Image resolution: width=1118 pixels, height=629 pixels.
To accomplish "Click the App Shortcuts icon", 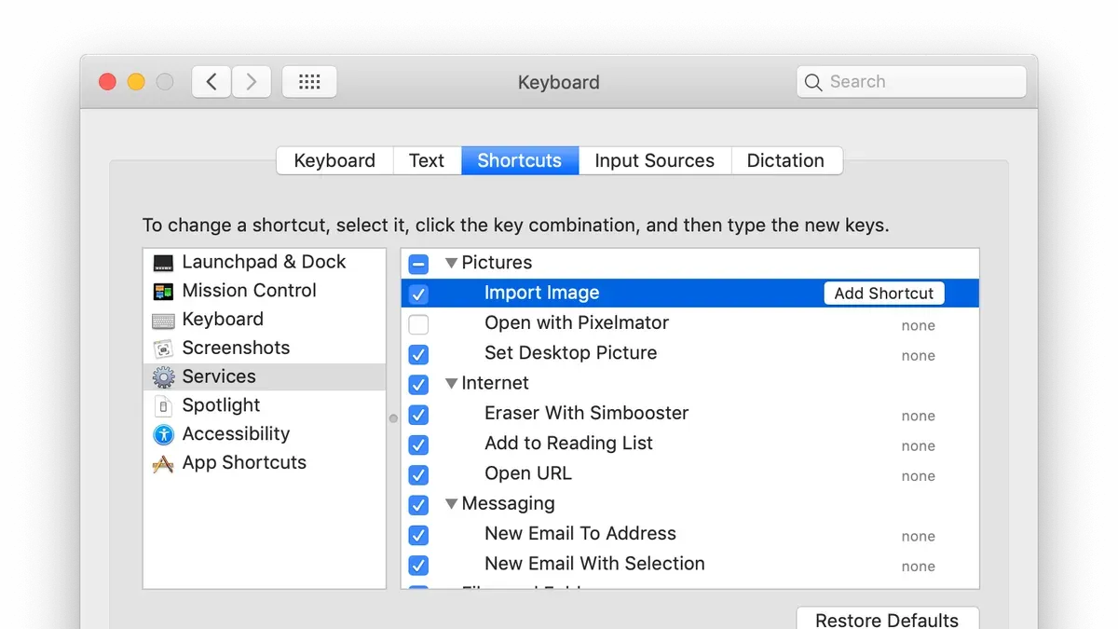I will [163, 463].
